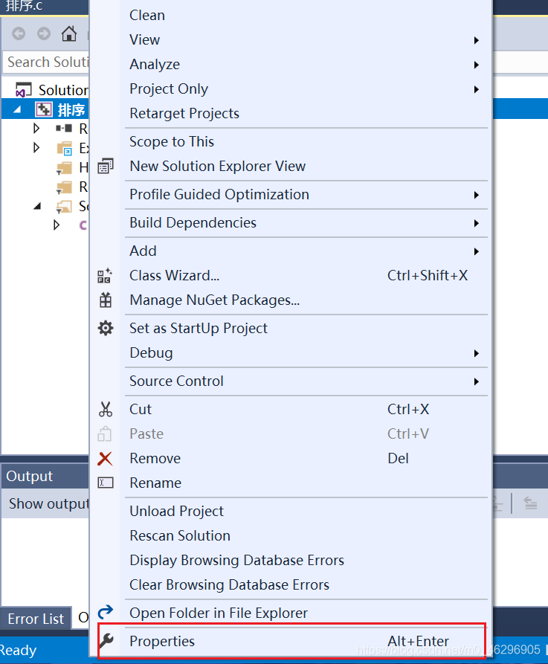Click the red X Remove icon

[x=106, y=458]
